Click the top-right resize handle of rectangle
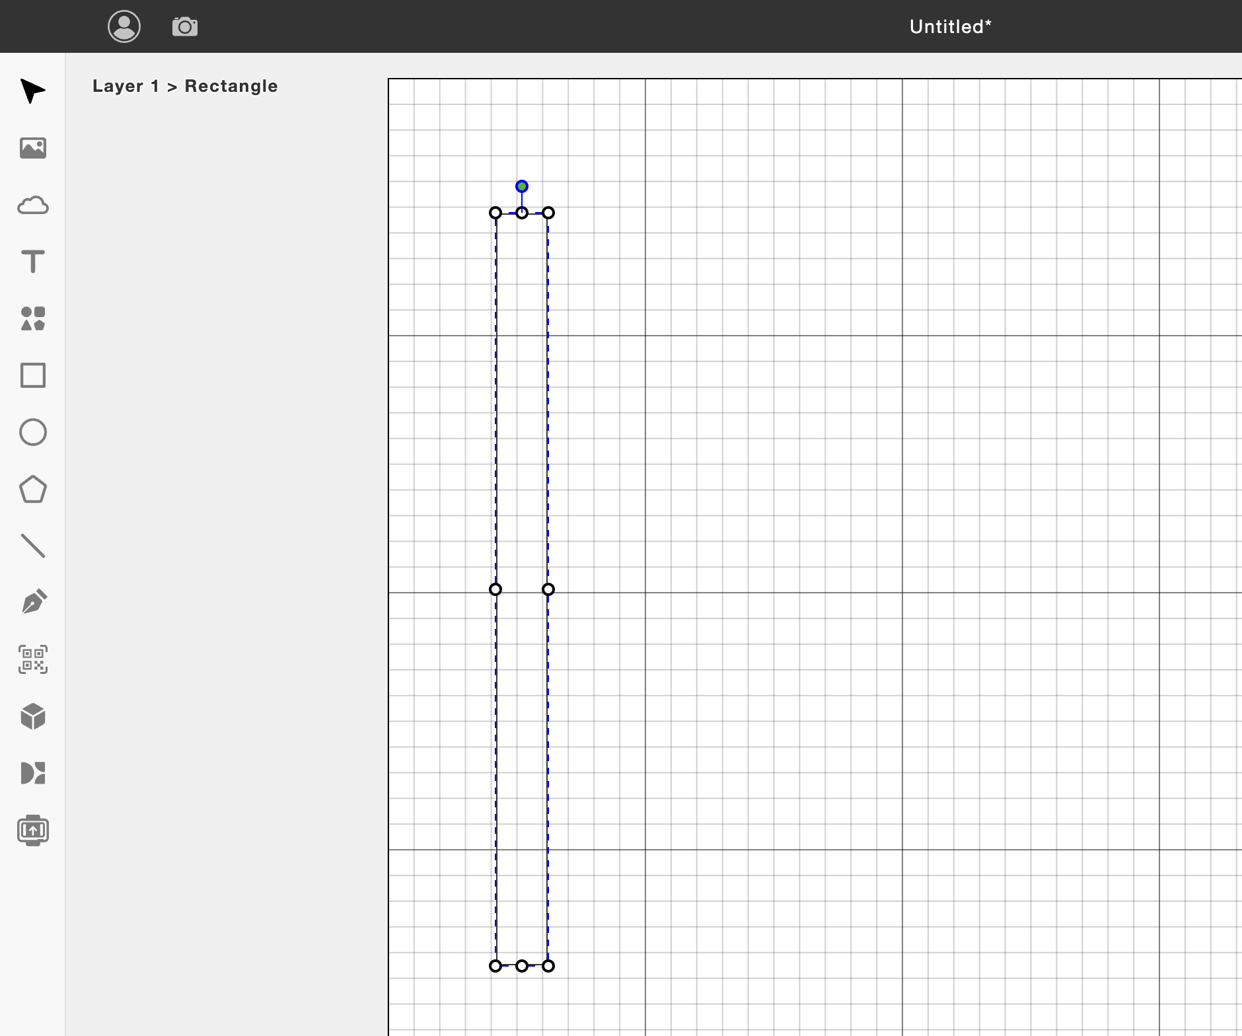Viewport: 1242px width, 1036px height. coord(548,213)
